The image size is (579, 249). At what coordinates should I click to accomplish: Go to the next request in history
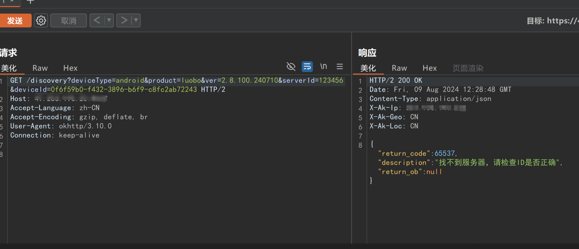124,21
